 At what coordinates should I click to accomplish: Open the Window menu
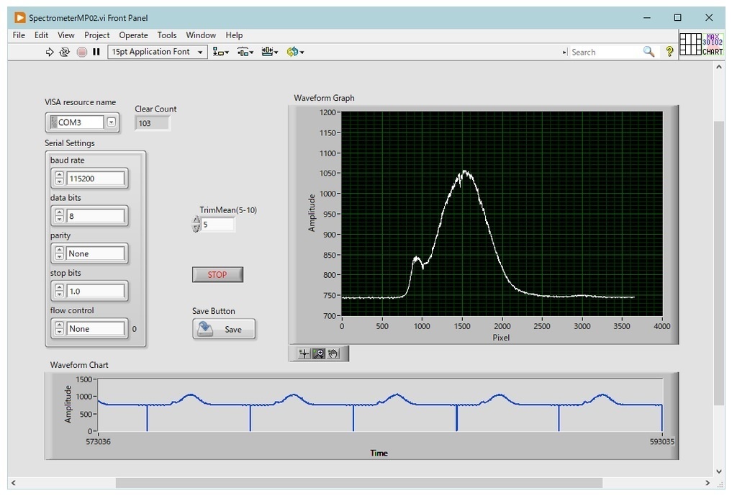click(x=201, y=35)
